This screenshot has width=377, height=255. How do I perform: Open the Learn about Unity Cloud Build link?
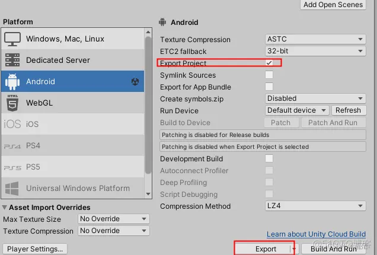click(x=316, y=234)
